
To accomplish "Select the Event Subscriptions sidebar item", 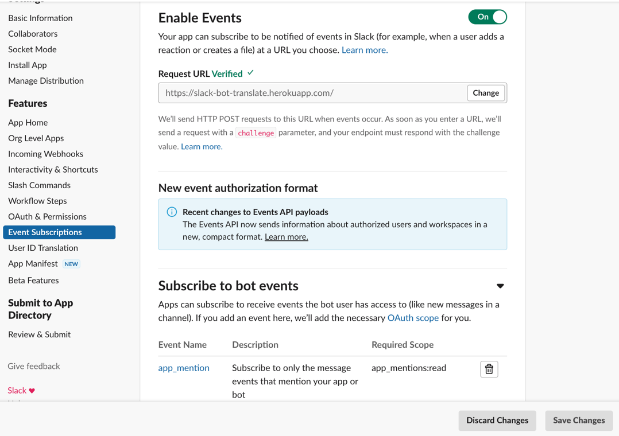I will click(59, 232).
